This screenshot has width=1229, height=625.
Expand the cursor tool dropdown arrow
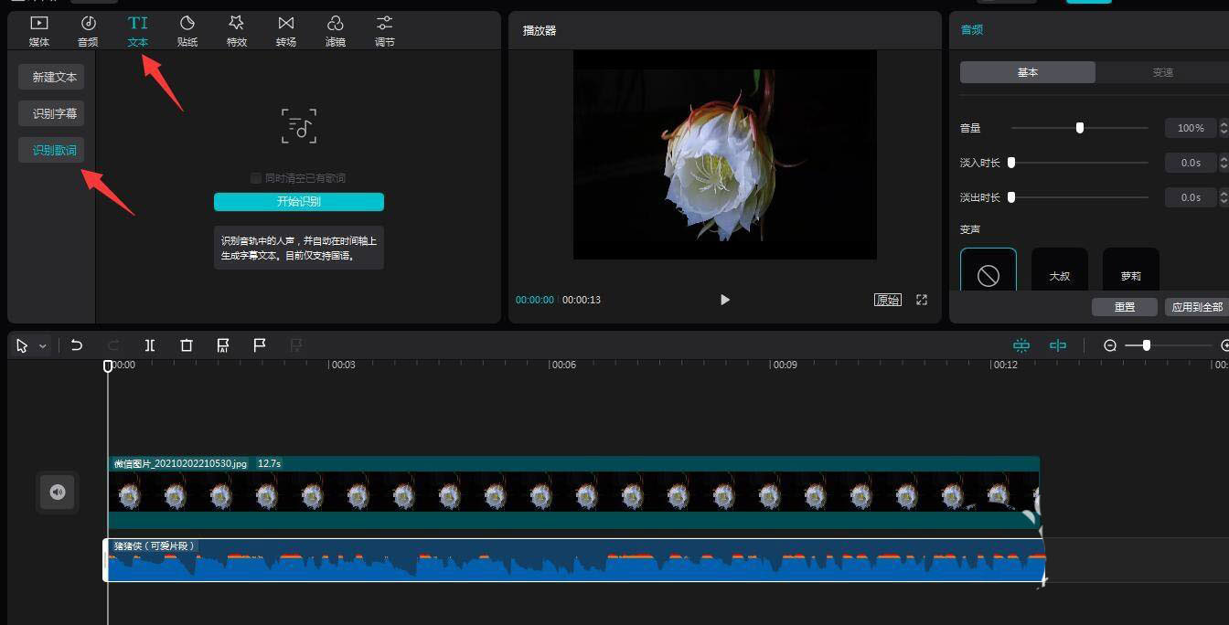tap(43, 346)
